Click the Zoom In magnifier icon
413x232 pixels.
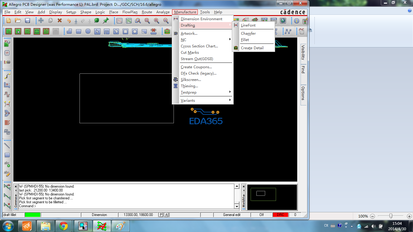[157, 21]
